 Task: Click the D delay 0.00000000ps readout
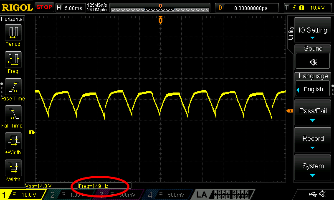coord(247,8)
